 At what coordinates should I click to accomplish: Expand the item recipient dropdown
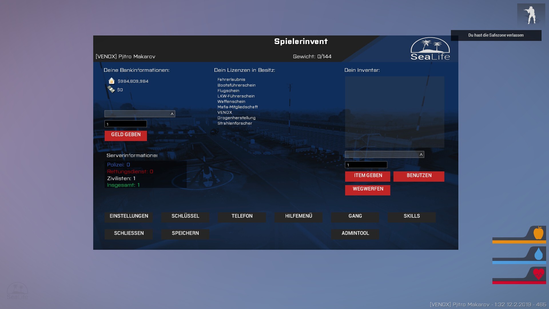point(421,154)
